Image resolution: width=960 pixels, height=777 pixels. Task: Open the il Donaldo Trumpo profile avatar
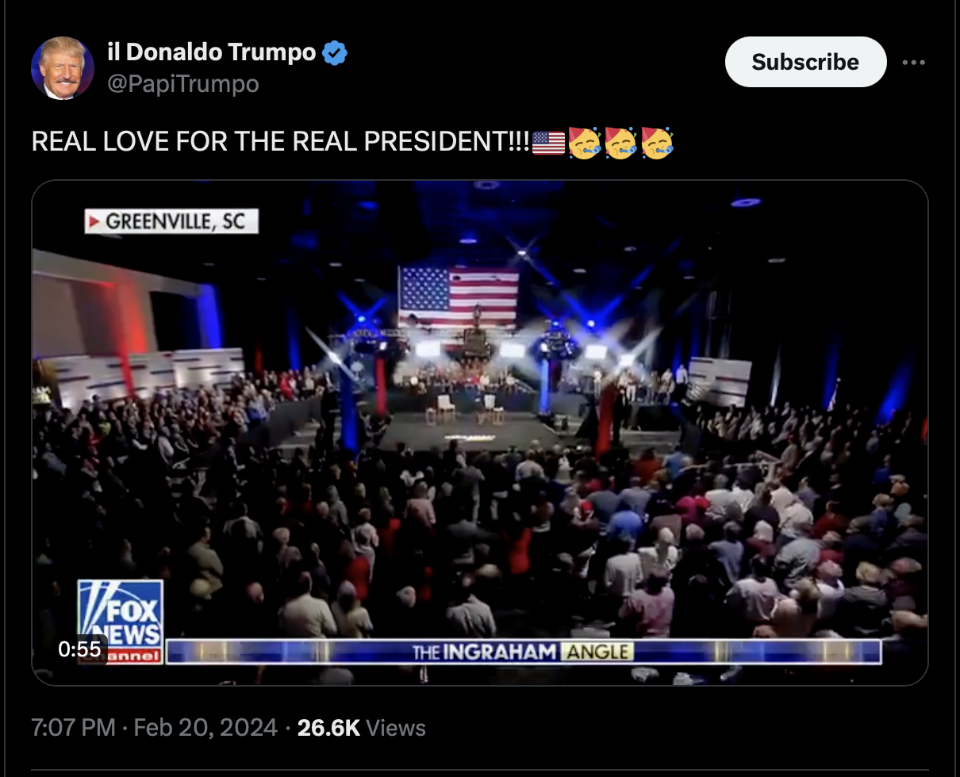(x=63, y=68)
